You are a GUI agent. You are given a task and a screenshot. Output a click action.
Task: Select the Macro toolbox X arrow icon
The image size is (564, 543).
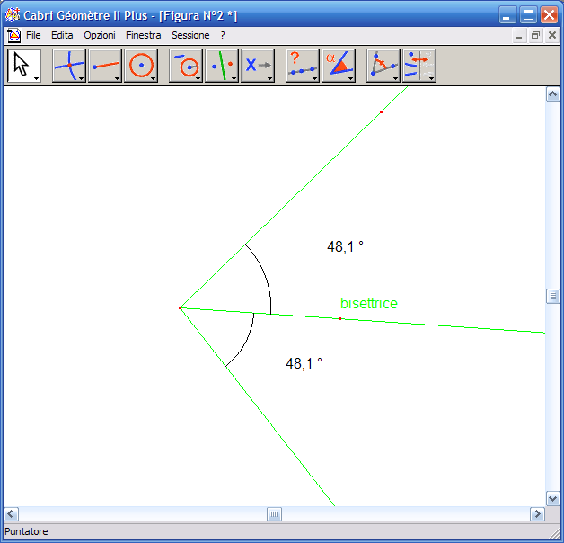pyautogui.click(x=258, y=66)
